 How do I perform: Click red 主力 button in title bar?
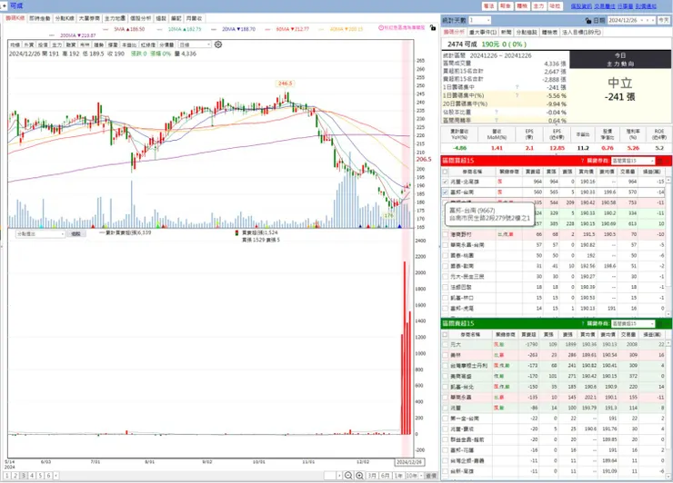click(x=538, y=6)
